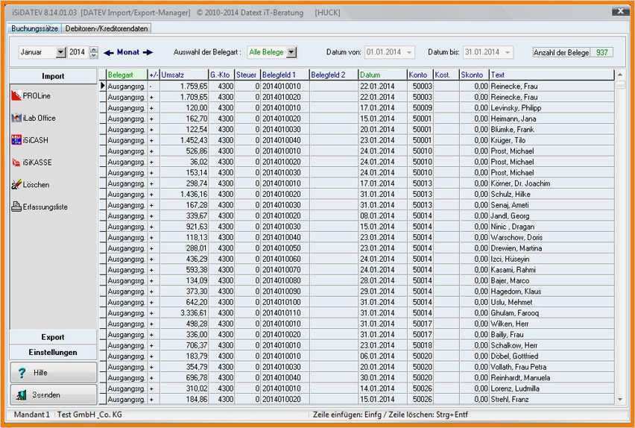Click the Löschen eraser icon
Screen dimensions: 635x428
(x=16, y=184)
